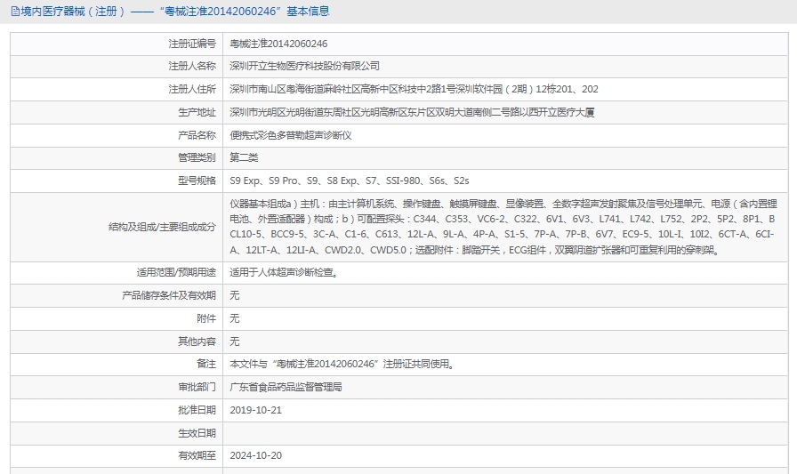Screen dimensions: 797x474
Task: Click the 注册证编号 label cell
Action: [x=117, y=44]
